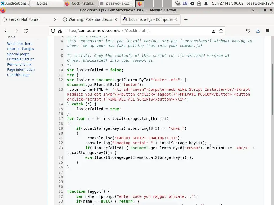Close the Warning: Potential Security tab
274x205 pixels.
pyautogui.click(x=116, y=19)
